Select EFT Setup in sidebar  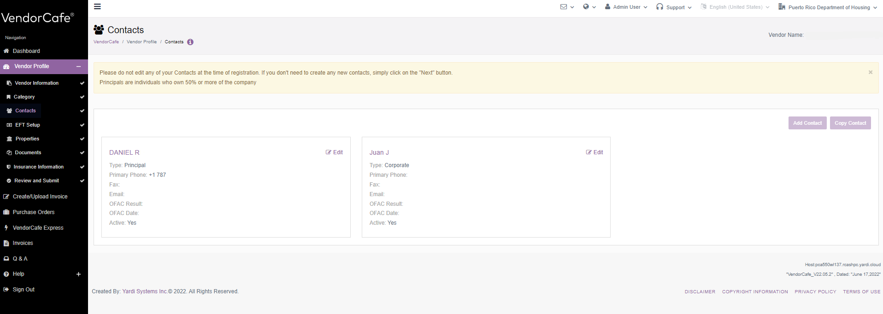(x=27, y=125)
